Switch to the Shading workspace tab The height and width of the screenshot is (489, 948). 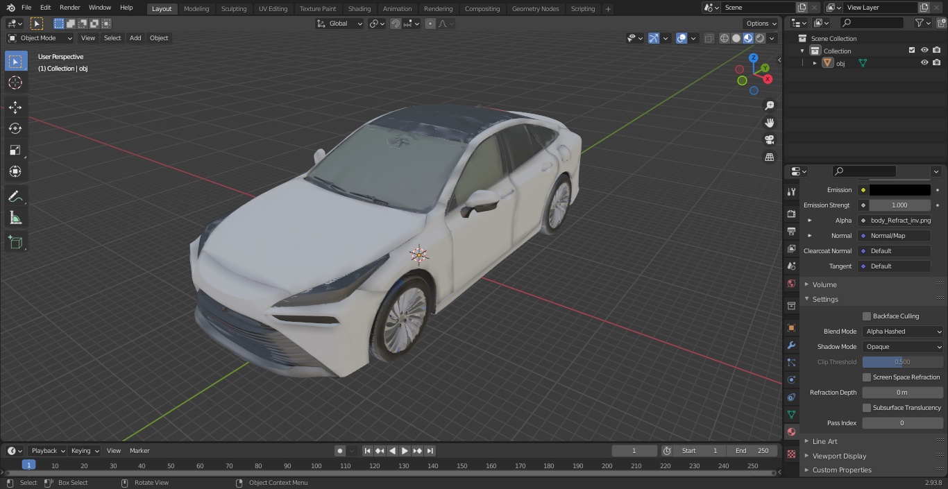tap(359, 9)
